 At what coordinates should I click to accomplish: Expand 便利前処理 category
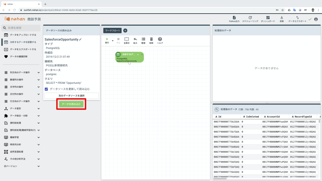(x=21, y=123)
